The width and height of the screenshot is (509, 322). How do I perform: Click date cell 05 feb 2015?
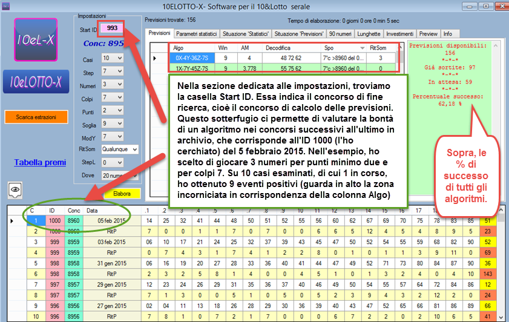[x=112, y=221]
